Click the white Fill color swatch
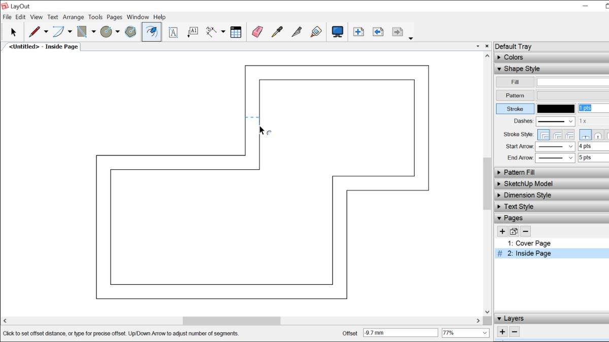The image size is (609, 342). [572, 82]
